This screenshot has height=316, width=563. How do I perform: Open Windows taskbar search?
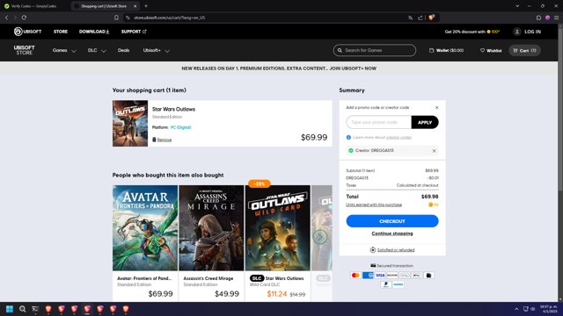[x=22, y=309]
